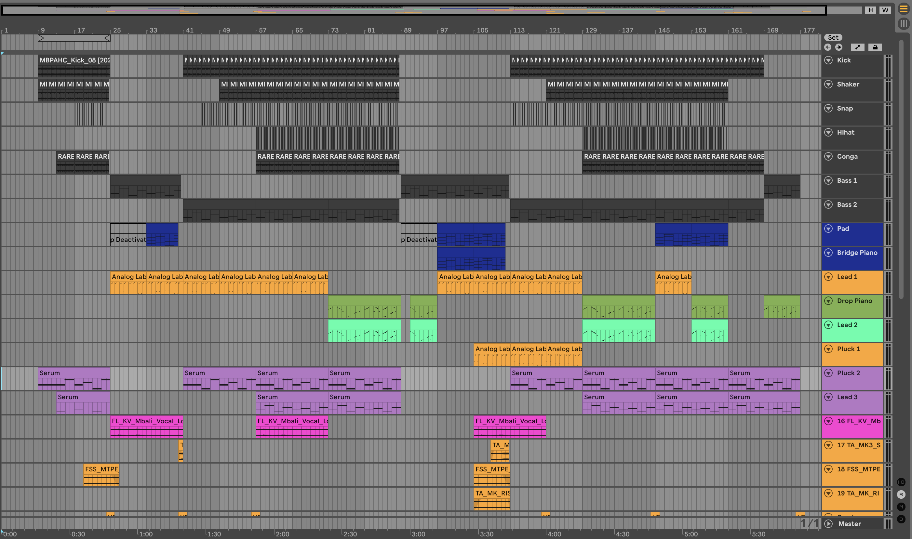Image resolution: width=912 pixels, height=539 pixels.
Task: Select first FL_KV_Mbali_Vocal clip
Action: click(x=146, y=421)
